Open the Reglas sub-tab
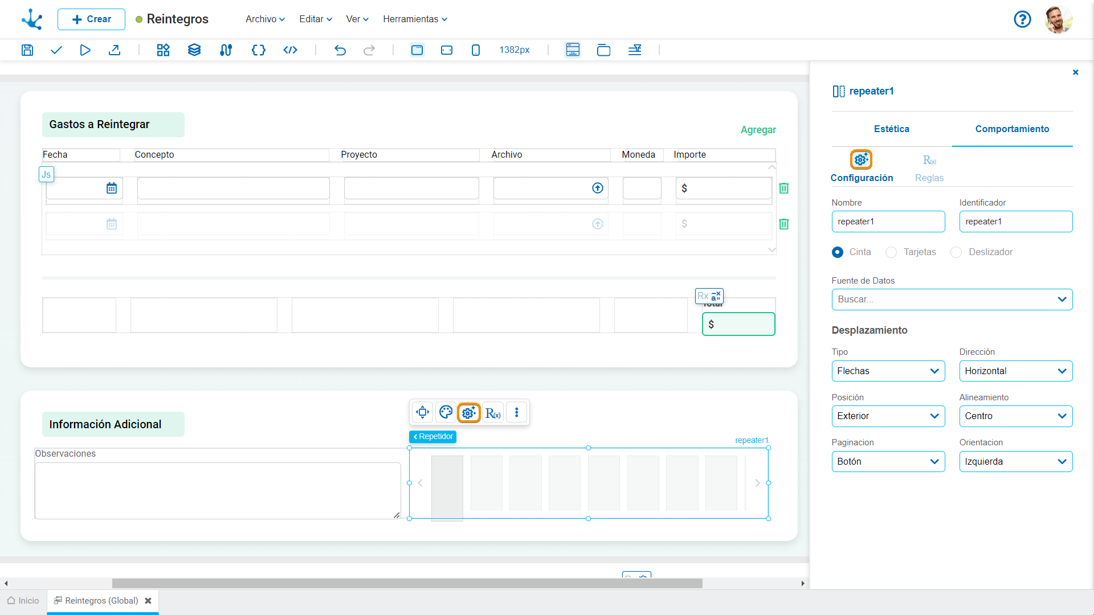The height and width of the screenshot is (615, 1094). tap(929, 167)
